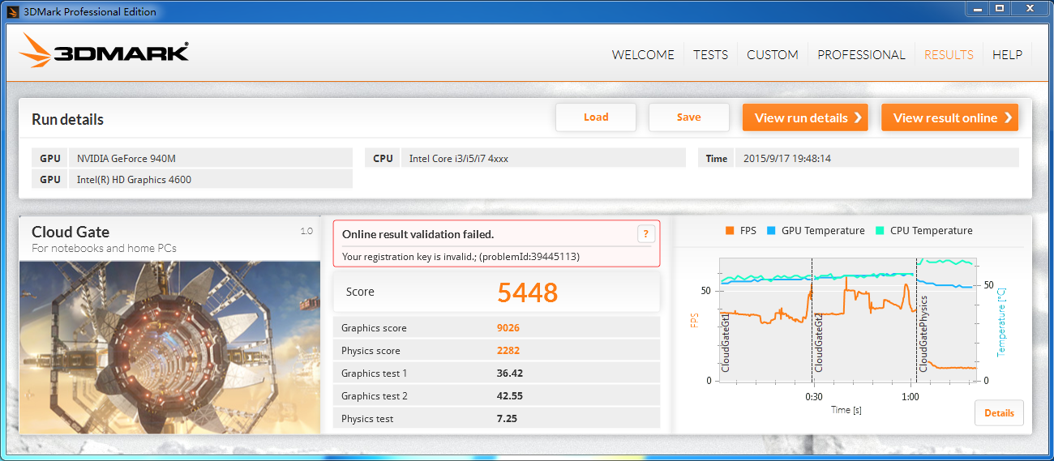Click the CloudGateGt2 marker in chart
The image size is (1054, 461).
click(819, 342)
